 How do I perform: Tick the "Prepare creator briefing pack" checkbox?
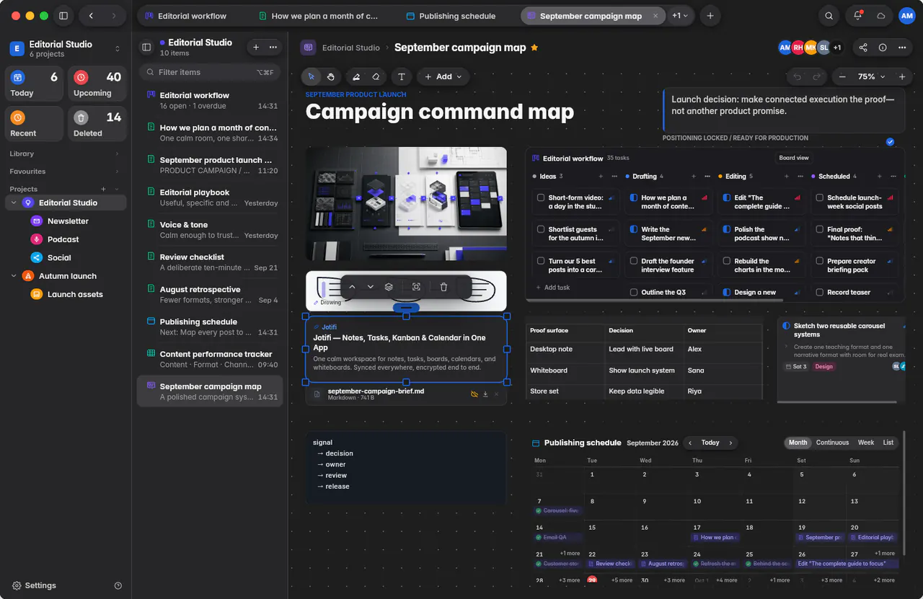(820, 261)
